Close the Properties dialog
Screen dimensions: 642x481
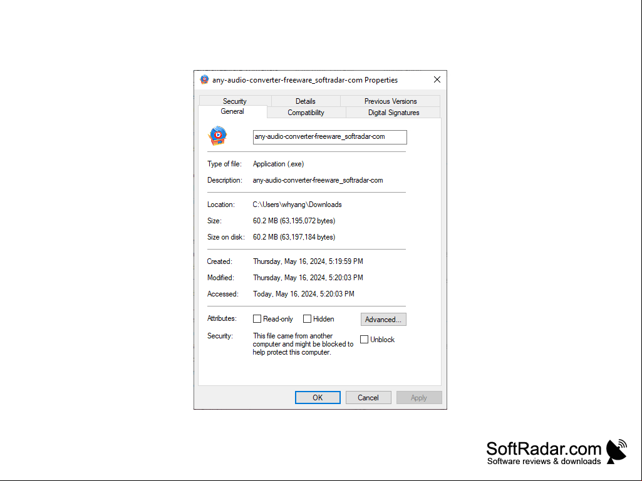[437, 80]
